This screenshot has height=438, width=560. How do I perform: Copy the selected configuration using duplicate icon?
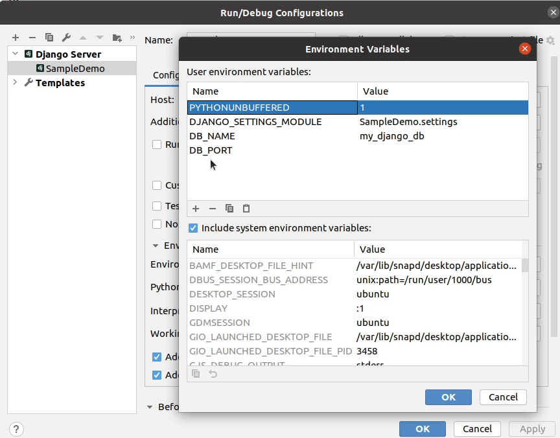coord(48,38)
